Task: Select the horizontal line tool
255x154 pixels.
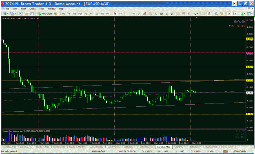Action: coord(134,14)
